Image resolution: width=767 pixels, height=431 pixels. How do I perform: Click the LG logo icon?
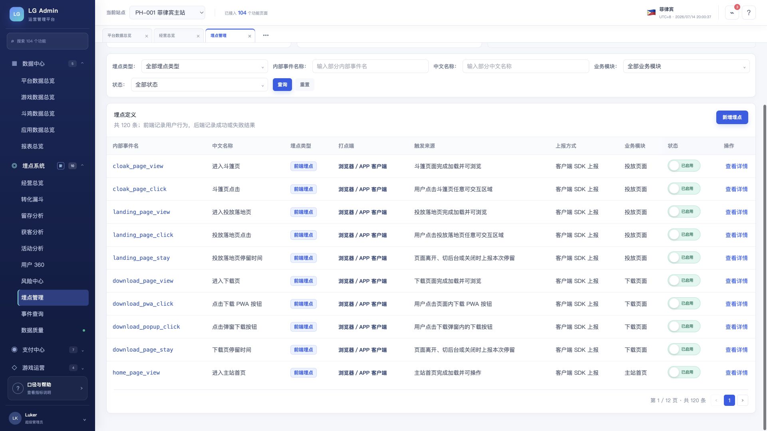click(16, 14)
